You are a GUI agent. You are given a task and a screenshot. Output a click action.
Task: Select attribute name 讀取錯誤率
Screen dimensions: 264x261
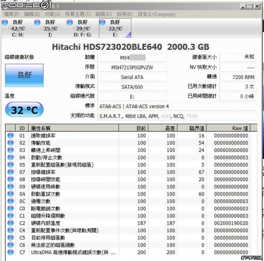pyautogui.click(x=43, y=135)
